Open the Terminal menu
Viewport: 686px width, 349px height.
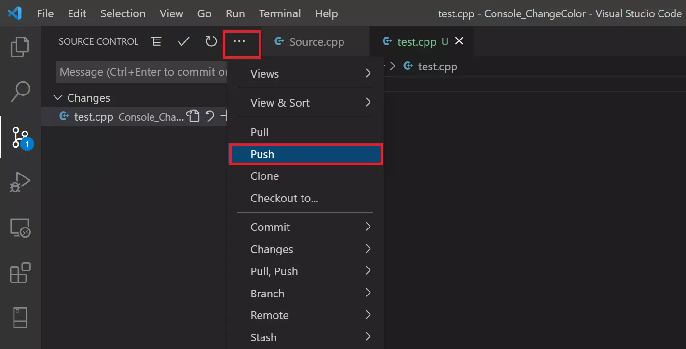[x=280, y=13]
